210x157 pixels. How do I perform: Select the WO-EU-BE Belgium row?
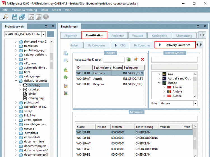coord(110,84)
